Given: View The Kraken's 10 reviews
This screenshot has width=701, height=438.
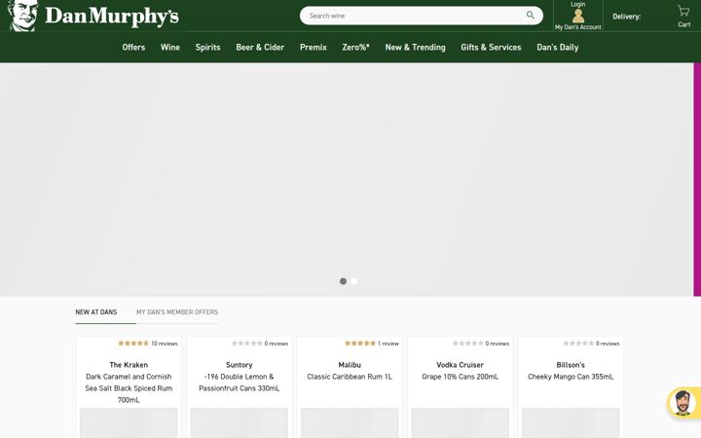Looking at the screenshot, I should tap(148, 344).
